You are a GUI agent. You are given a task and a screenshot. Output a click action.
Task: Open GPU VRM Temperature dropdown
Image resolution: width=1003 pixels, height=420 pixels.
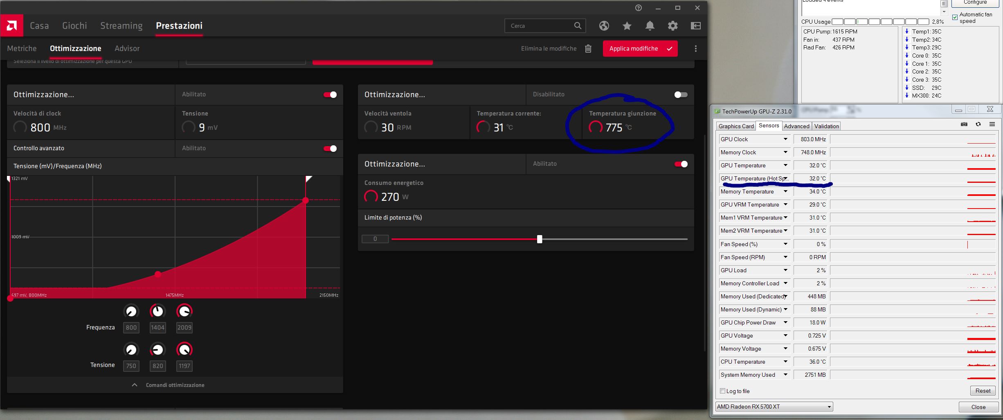point(785,204)
